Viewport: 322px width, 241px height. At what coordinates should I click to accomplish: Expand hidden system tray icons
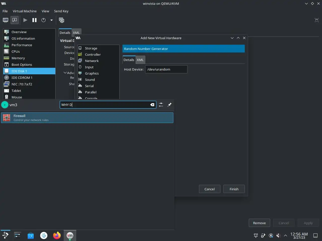click(x=286, y=235)
